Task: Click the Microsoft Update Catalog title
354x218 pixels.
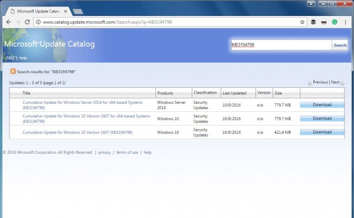Action: click(50, 44)
